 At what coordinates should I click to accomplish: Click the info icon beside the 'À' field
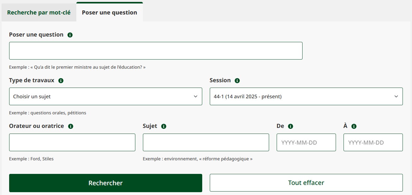353,126
